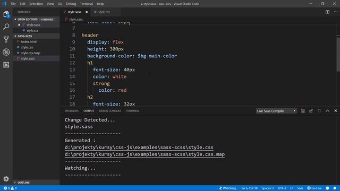The image size is (340, 191).
Task: Expand the Outline section
Action: 36,183
